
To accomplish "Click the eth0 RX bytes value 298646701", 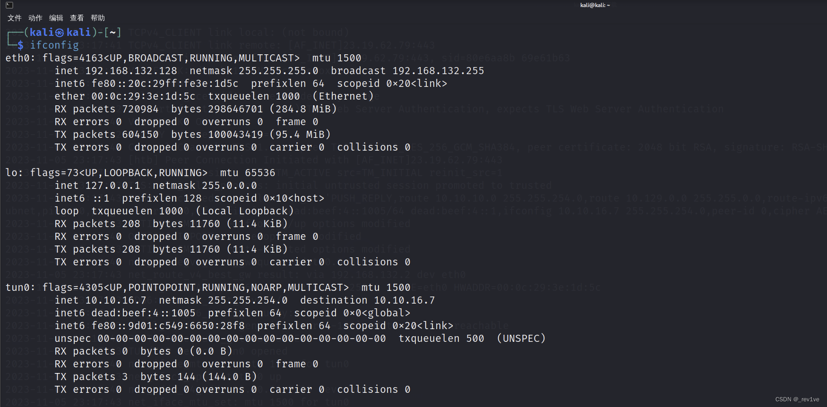I will [x=235, y=109].
